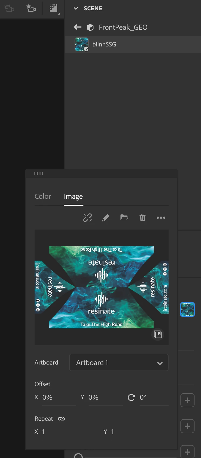Viewport: 201px width, 458px height.
Task: Select FrontPeak_GEO object name
Action: click(123, 27)
